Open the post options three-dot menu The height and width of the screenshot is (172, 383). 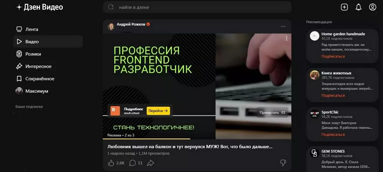[x=283, y=26]
